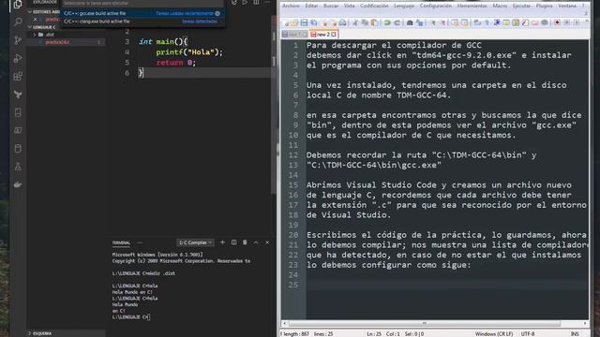Open Buscar menu in Notepad++
The height and width of the screenshot is (337, 600).
coord(331,6)
